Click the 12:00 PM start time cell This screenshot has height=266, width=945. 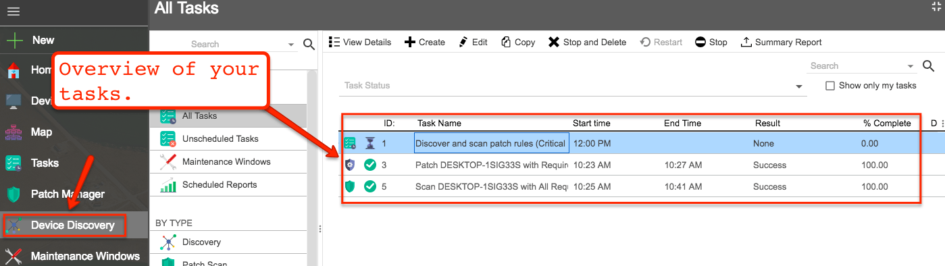592,143
